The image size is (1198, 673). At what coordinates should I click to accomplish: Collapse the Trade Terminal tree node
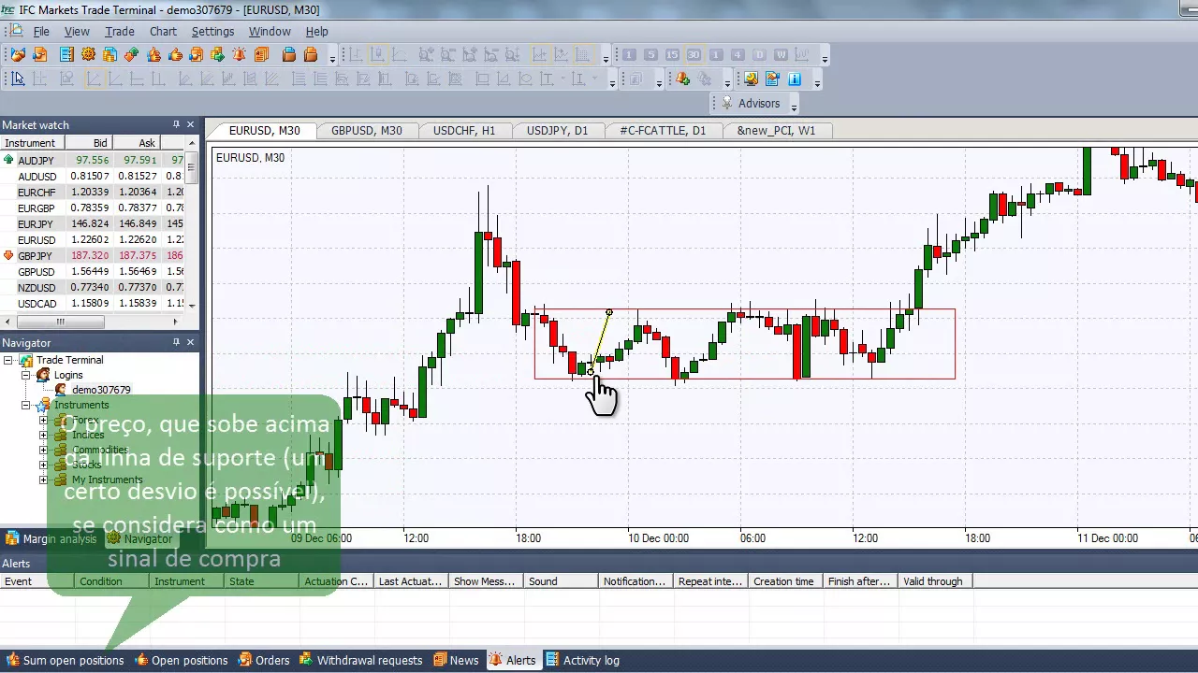tap(8, 360)
